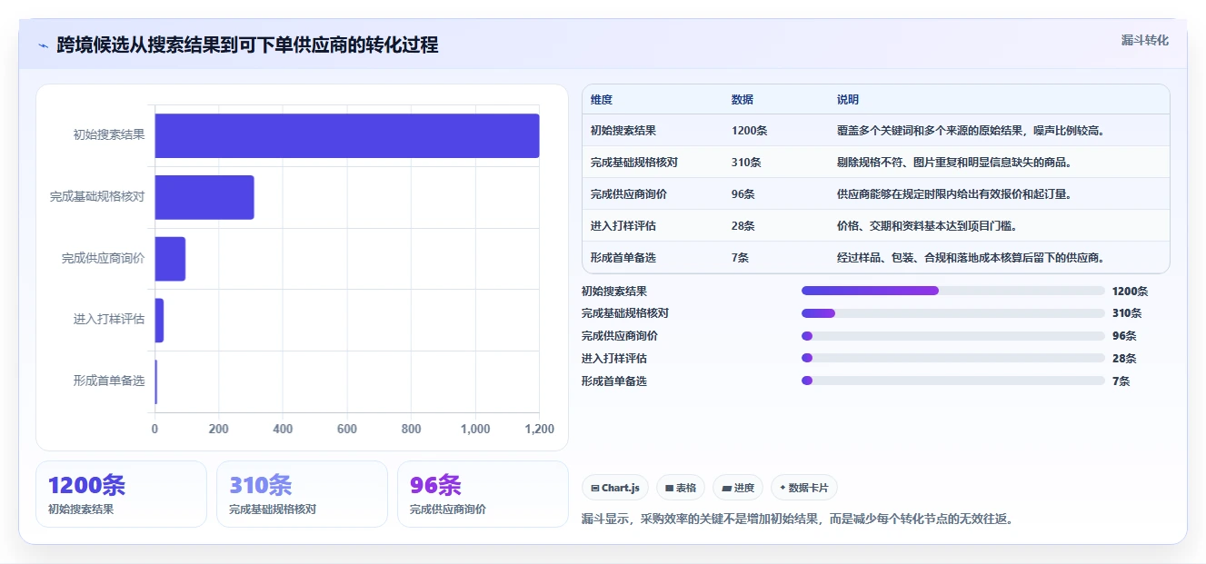Select the 进度 chip
The image size is (1206, 564).
point(738,488)
